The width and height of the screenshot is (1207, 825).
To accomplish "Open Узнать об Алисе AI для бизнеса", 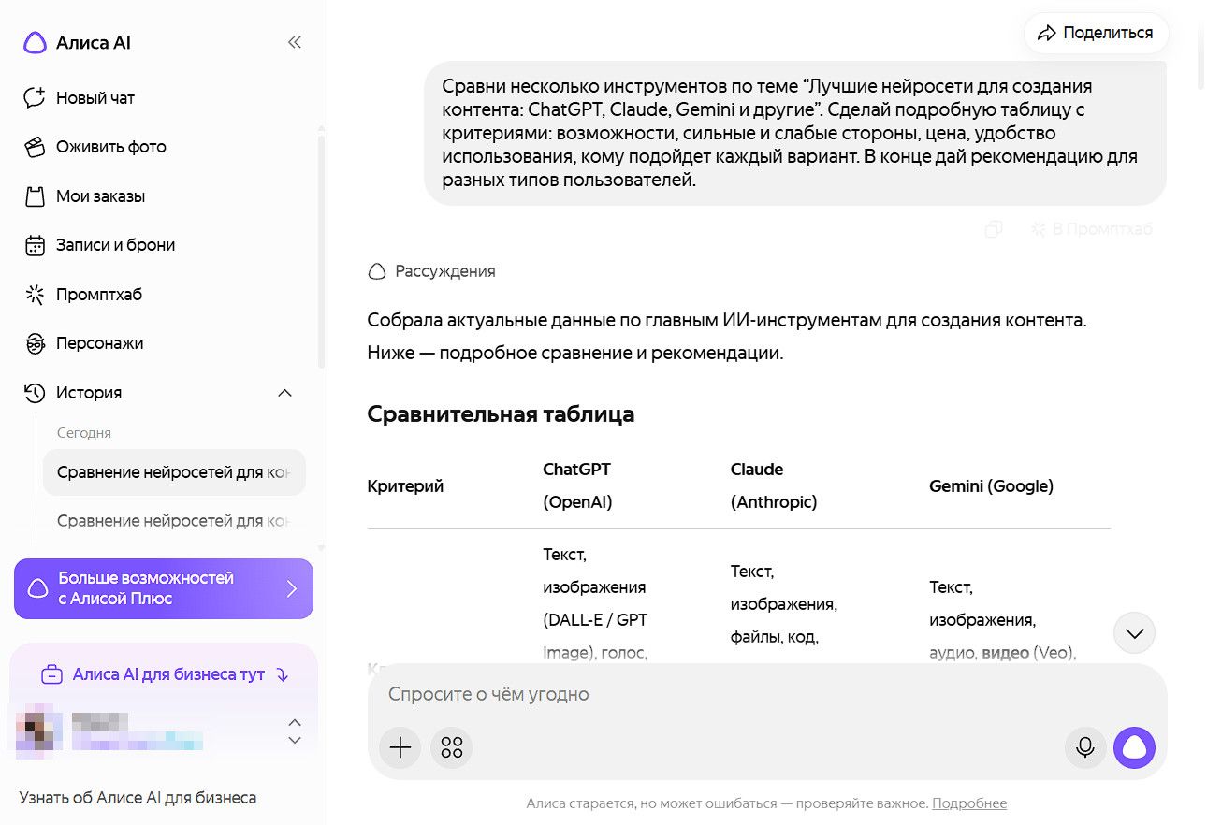I will [x=138, y=798].
